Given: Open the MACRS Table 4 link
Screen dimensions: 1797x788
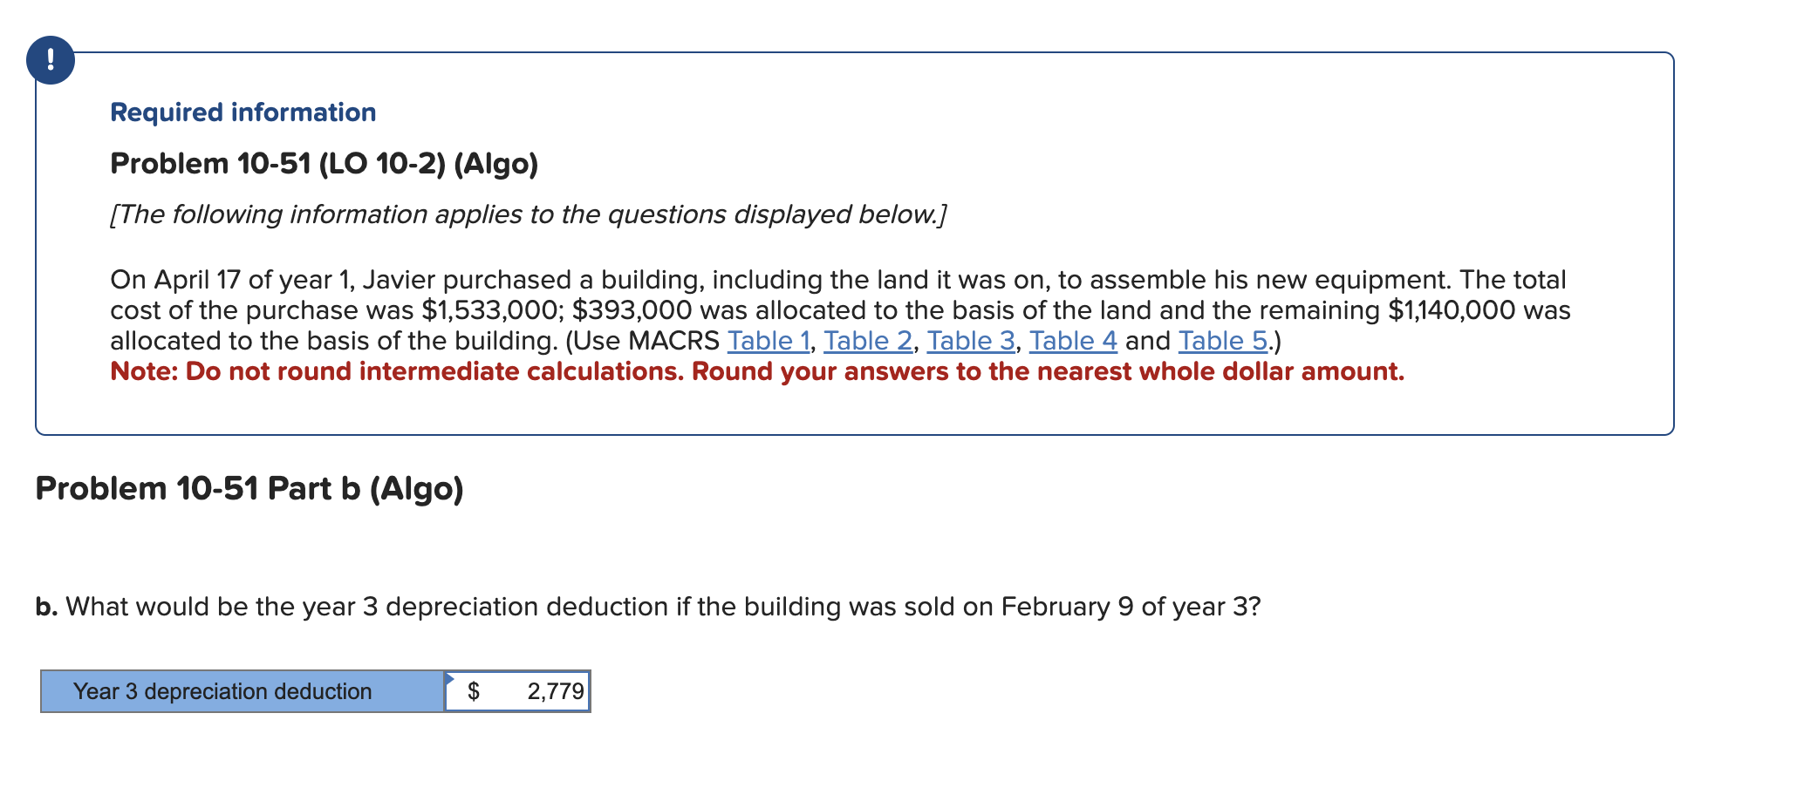Looking at the screenshot, I should 1073,341.
